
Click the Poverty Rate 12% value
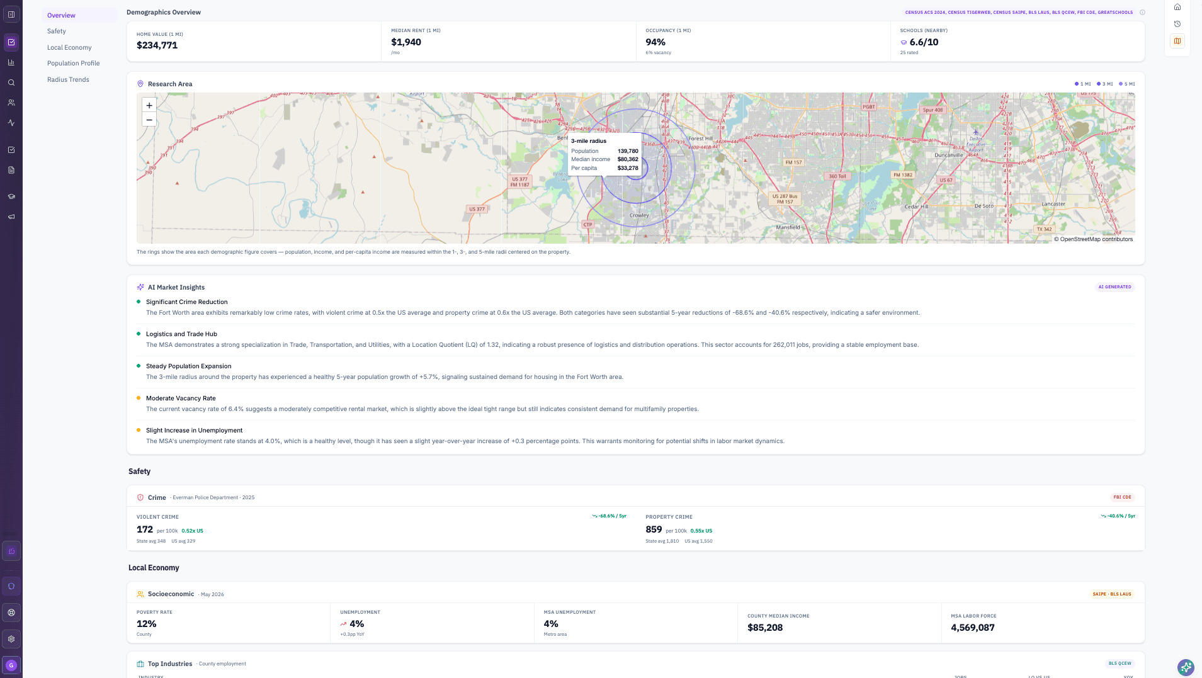click(x=147, y=624)
